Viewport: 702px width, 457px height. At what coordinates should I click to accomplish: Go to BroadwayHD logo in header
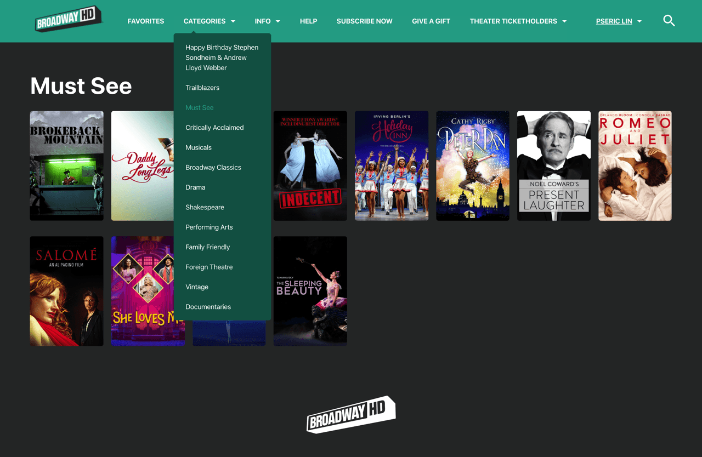[x=68, y=19]
